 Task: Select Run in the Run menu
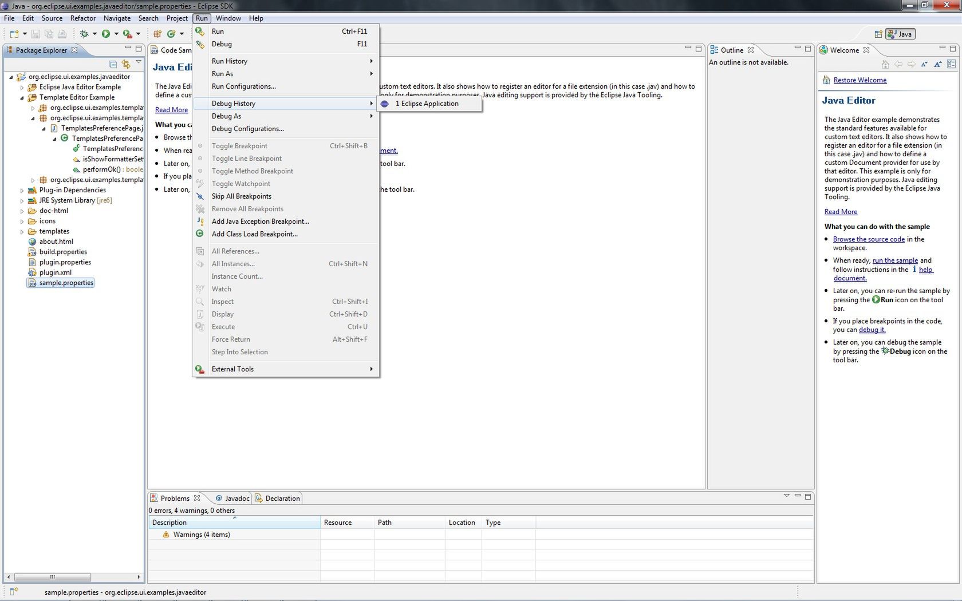[285, 31]
